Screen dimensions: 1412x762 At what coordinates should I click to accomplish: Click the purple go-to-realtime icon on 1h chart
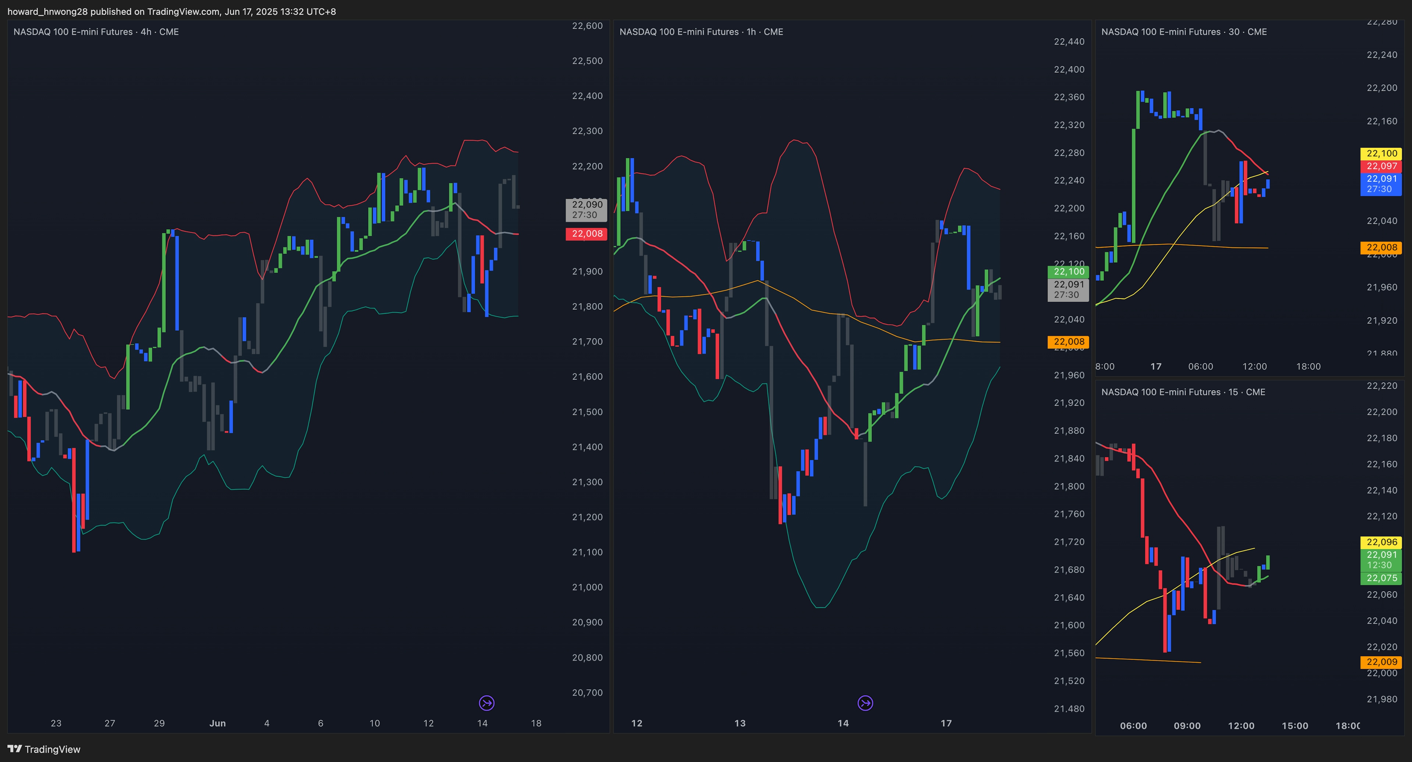865,703
